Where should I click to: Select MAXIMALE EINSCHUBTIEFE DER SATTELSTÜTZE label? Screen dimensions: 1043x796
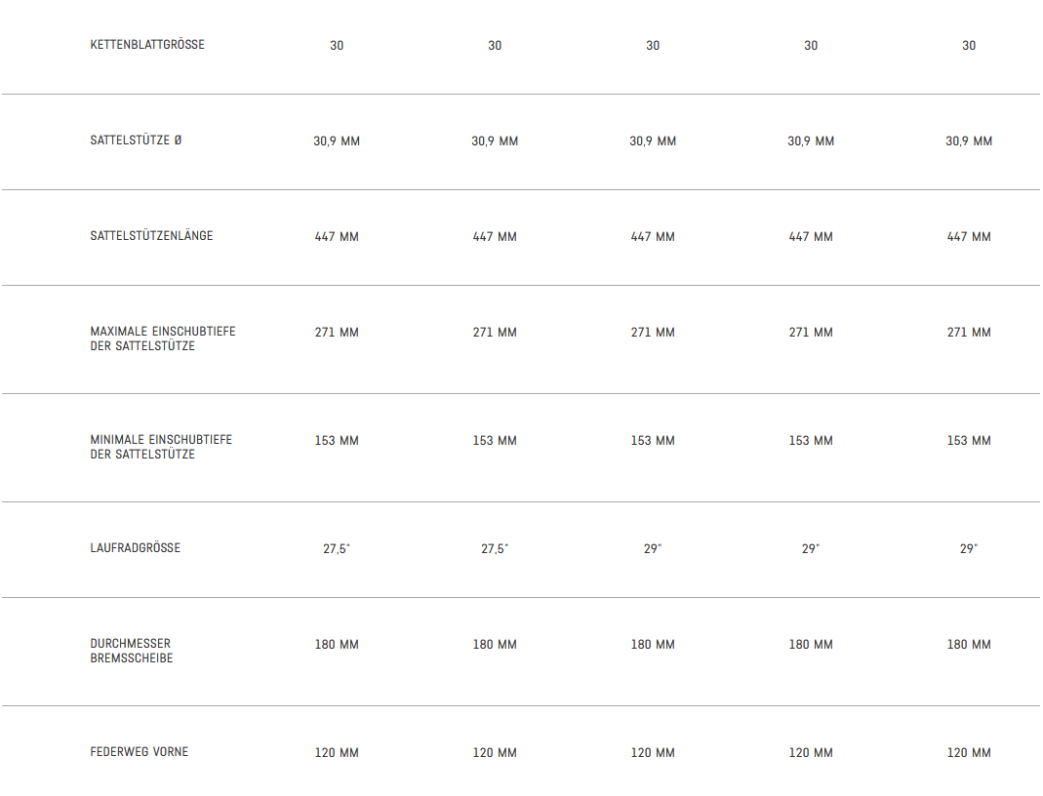point(163,338)
